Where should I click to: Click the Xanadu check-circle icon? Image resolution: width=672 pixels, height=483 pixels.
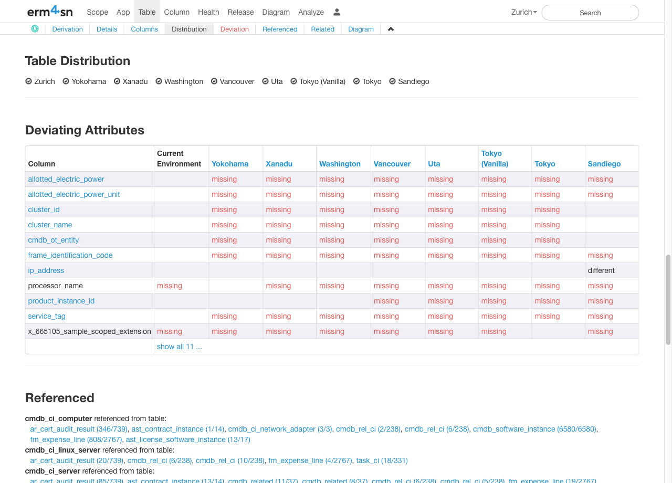(x=117, y=81)
